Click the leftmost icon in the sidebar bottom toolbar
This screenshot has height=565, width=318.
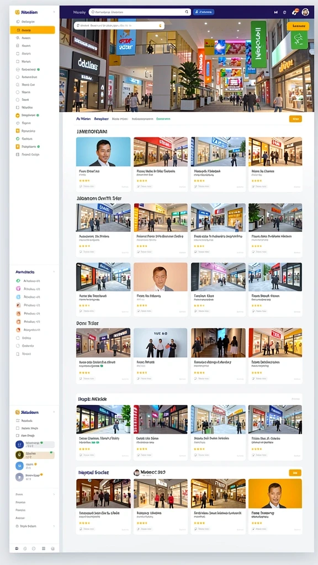coord(17,548)
